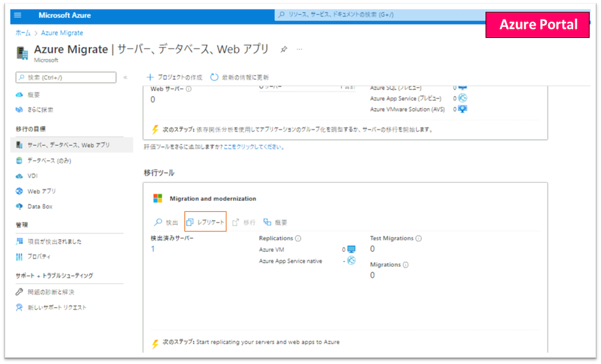Click the Migrations info icon
The width and height of the screenshot is (601, 364).
[406, 264]
